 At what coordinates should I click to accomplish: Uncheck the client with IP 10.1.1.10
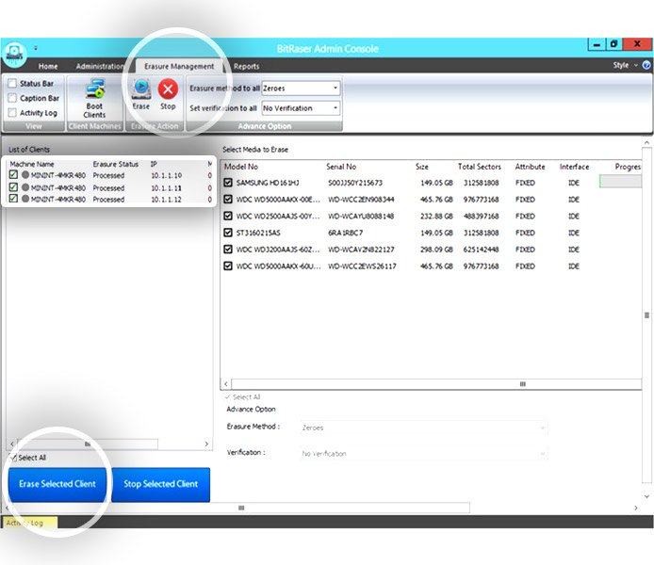click(x=13, y=174)
